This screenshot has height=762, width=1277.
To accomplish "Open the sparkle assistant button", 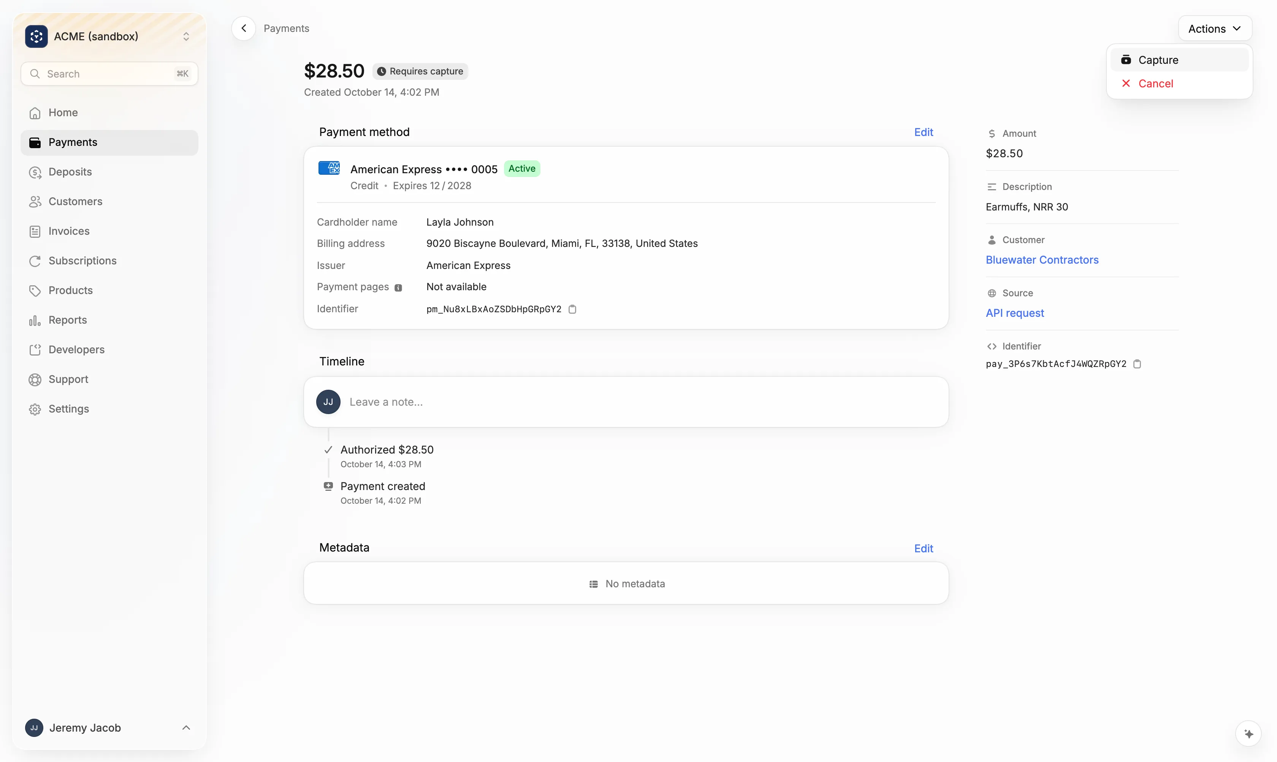I will pyautogui.click(x=1248, y=734).
